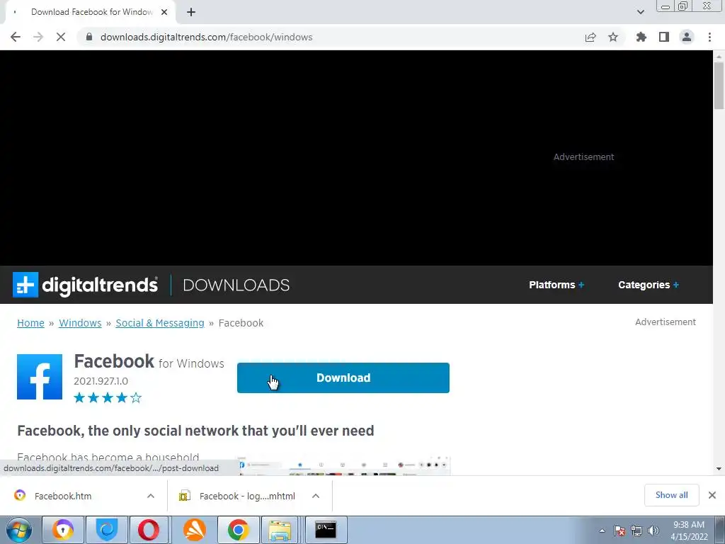
Task: Click the lock icon for site info
Action: tap(89, 37)
